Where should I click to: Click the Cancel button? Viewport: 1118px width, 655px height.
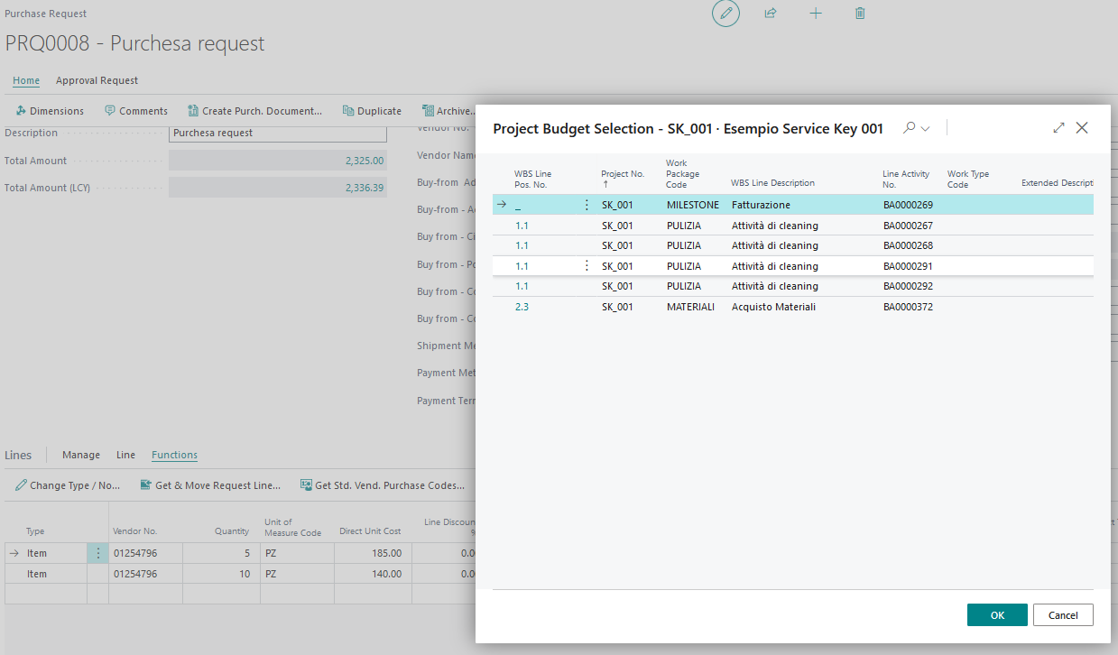pyautogui.click(x=1063, y=615)
